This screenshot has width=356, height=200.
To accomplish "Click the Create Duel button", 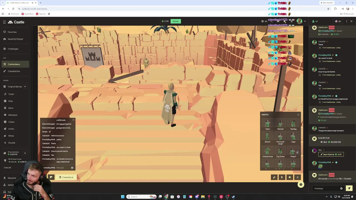I will [x=66, y=177].
